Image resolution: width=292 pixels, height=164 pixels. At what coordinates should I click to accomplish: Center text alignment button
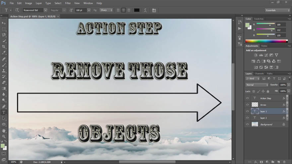click(x=123, y=10)
